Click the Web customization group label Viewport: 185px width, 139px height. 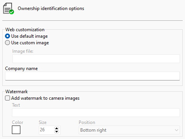tap(25, 30)
